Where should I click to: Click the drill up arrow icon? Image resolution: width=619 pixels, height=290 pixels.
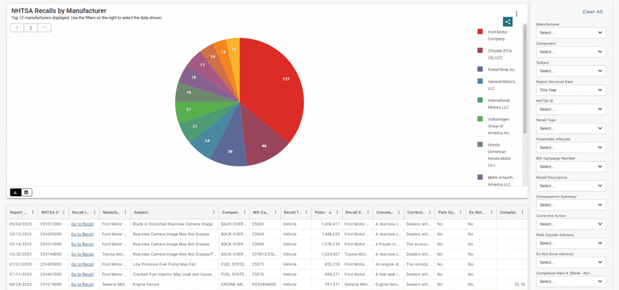18,28
